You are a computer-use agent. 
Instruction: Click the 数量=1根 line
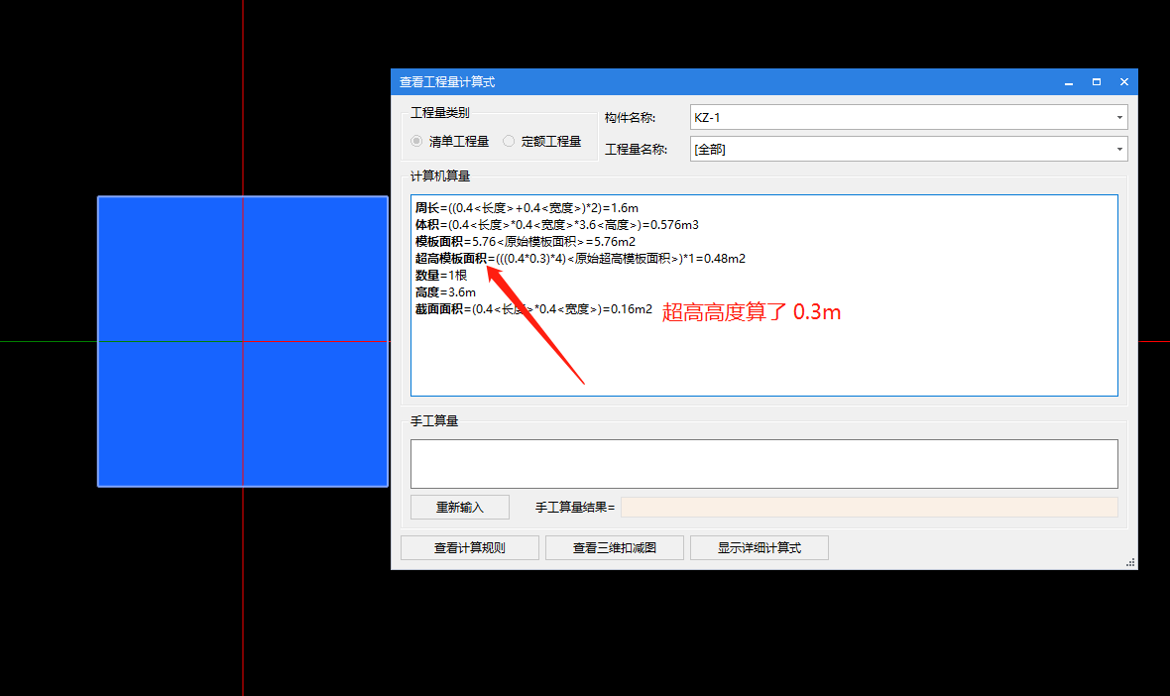tap(441, 276)
